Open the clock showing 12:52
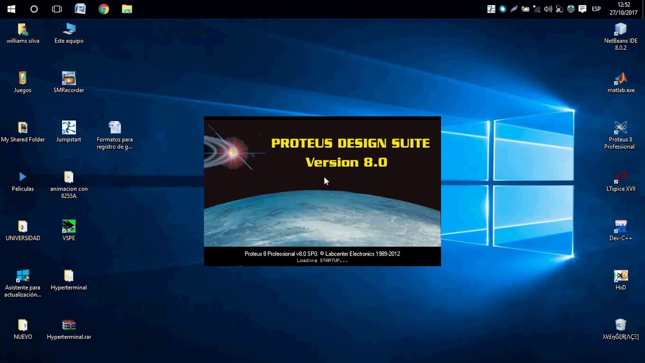 click(624, 9)
